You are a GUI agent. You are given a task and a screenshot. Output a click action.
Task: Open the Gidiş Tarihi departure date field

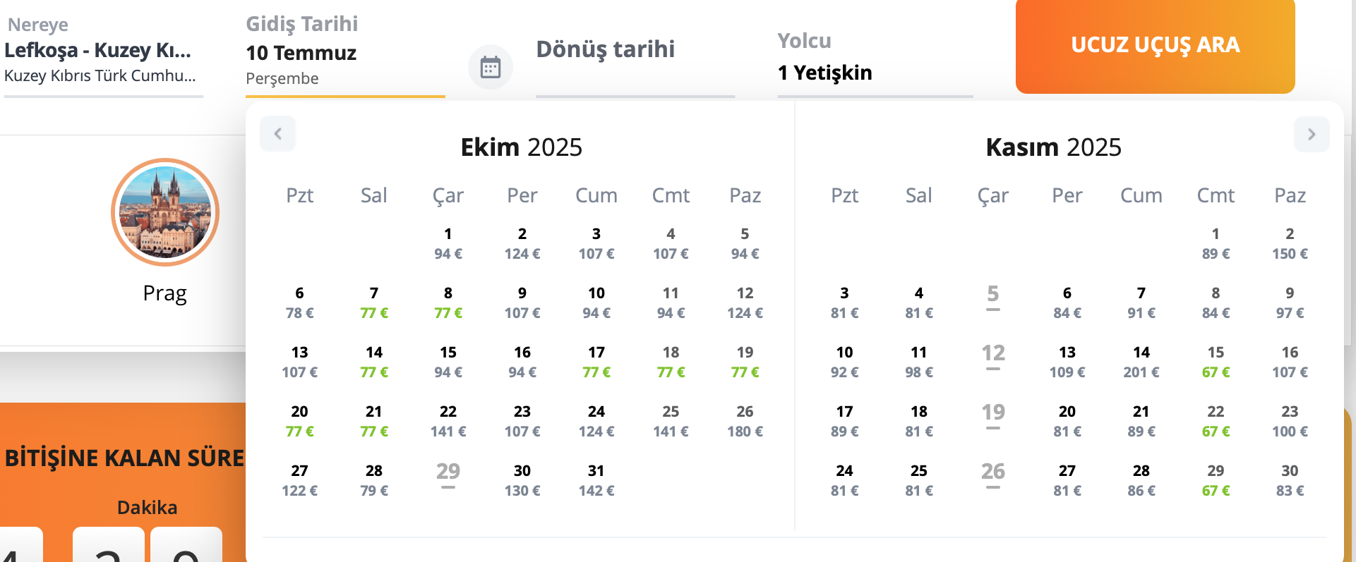coord(344,52)
